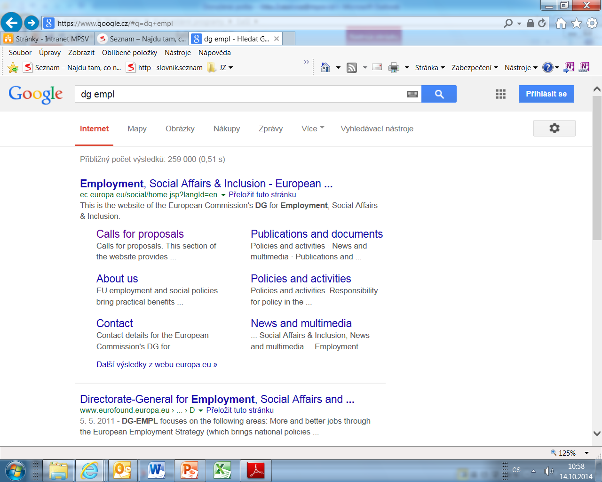Show hidden tray icons arrow

(x=533, y=471)
